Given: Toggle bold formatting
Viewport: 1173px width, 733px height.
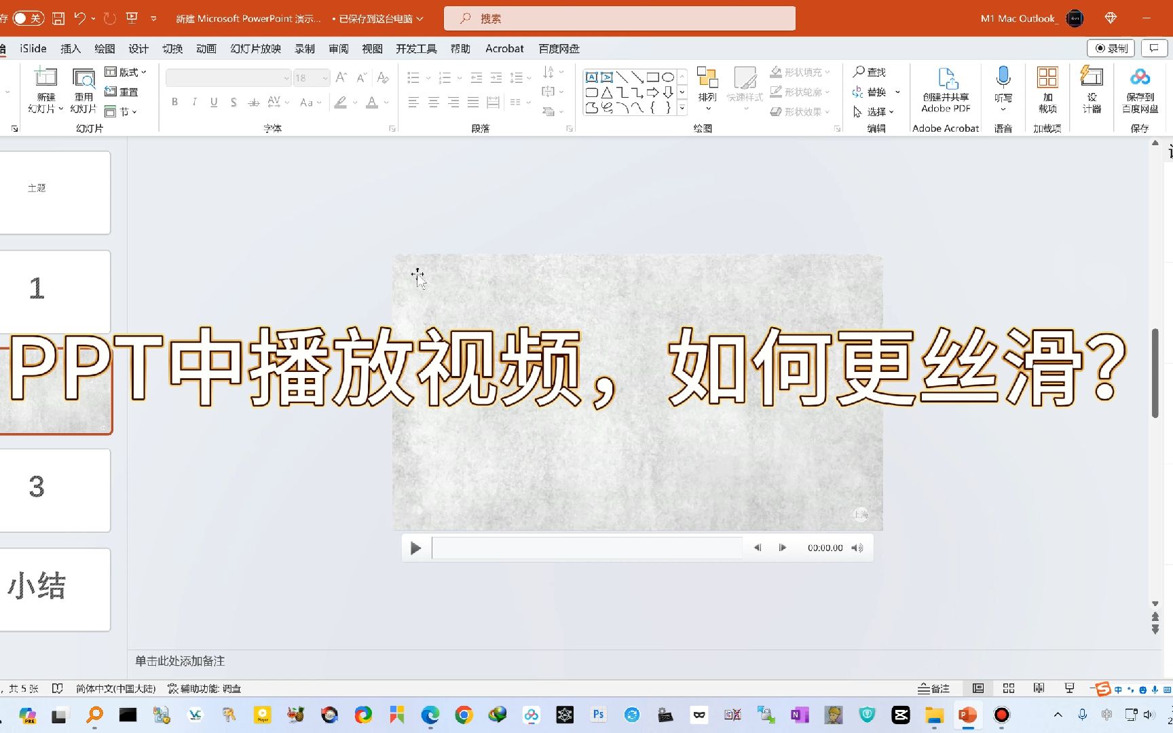Looking at the screenshot, I should coord(174,102).
